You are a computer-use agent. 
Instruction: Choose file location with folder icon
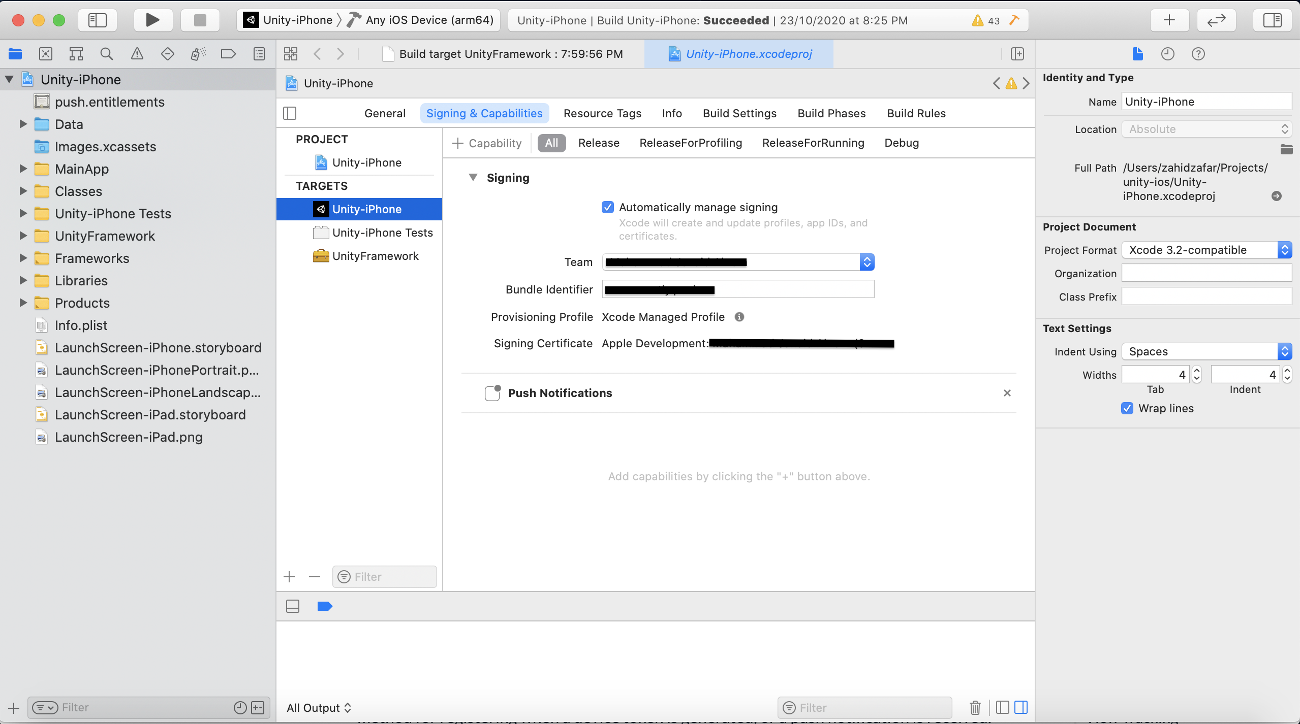tap(1286, 149)
